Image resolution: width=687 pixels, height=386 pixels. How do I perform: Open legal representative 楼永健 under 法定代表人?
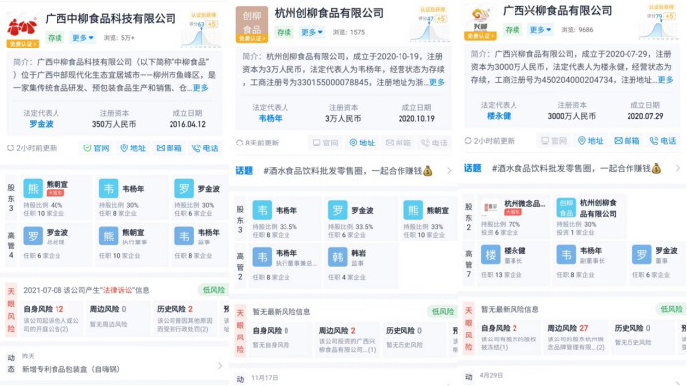(x=499, y=116)
